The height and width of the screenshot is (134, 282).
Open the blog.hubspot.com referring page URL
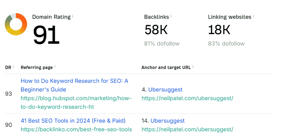[x=76, y=103]
